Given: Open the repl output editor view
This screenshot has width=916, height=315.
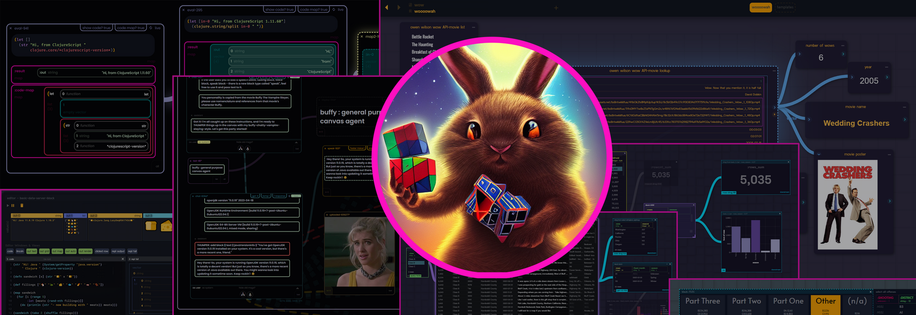Looking at the screenshot, I should point(118,251).
